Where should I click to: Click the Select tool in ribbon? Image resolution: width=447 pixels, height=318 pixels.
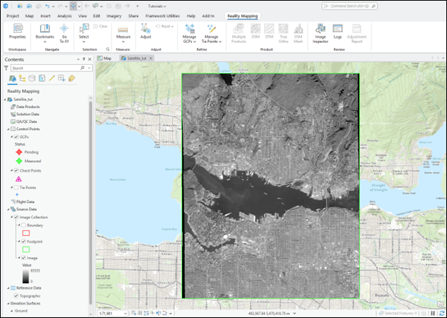pyautogui.click(x=84, y=29)
